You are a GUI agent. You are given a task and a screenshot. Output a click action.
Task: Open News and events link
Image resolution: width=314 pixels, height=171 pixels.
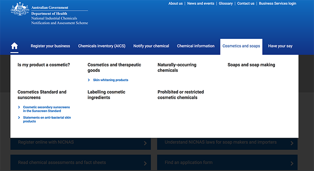[200, 3]
